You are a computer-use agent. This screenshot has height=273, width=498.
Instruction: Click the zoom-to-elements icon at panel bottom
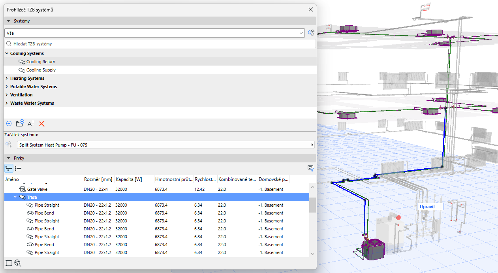tap(17, 263)
